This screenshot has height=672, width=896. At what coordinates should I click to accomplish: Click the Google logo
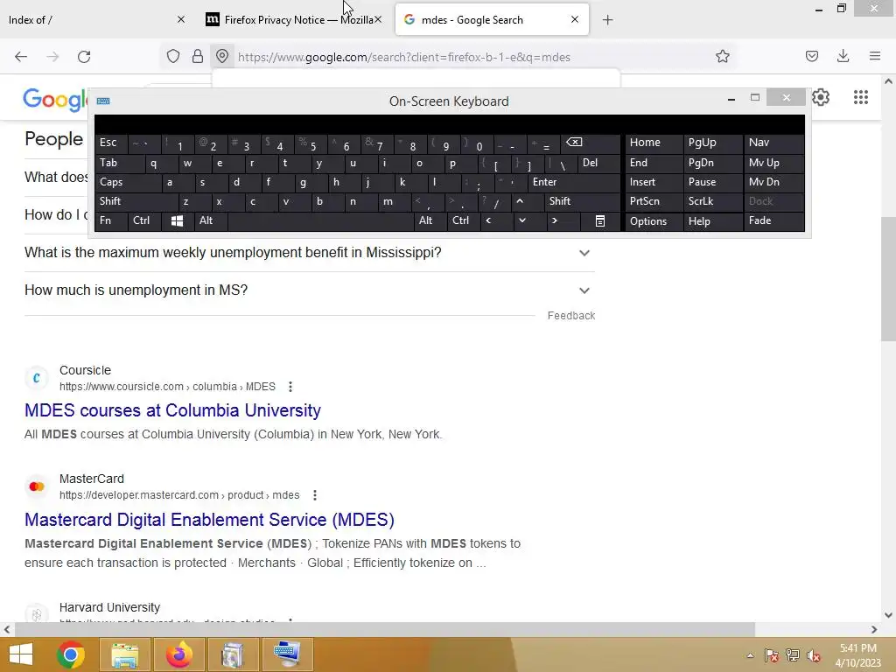tap(55, 100)
